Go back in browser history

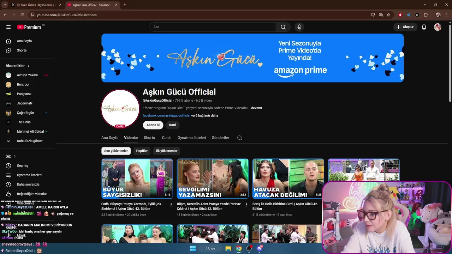5,15
